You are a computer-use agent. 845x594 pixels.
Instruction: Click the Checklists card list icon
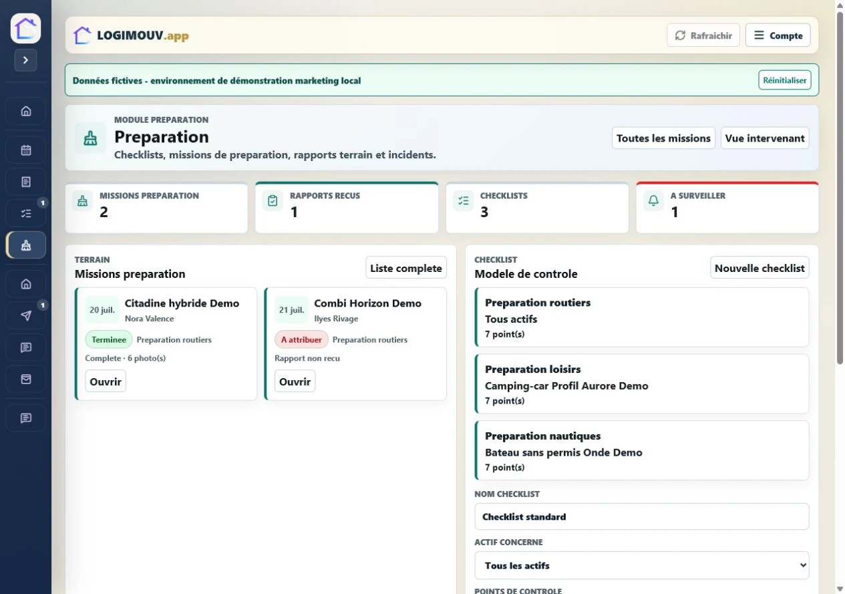click(463, 200)
